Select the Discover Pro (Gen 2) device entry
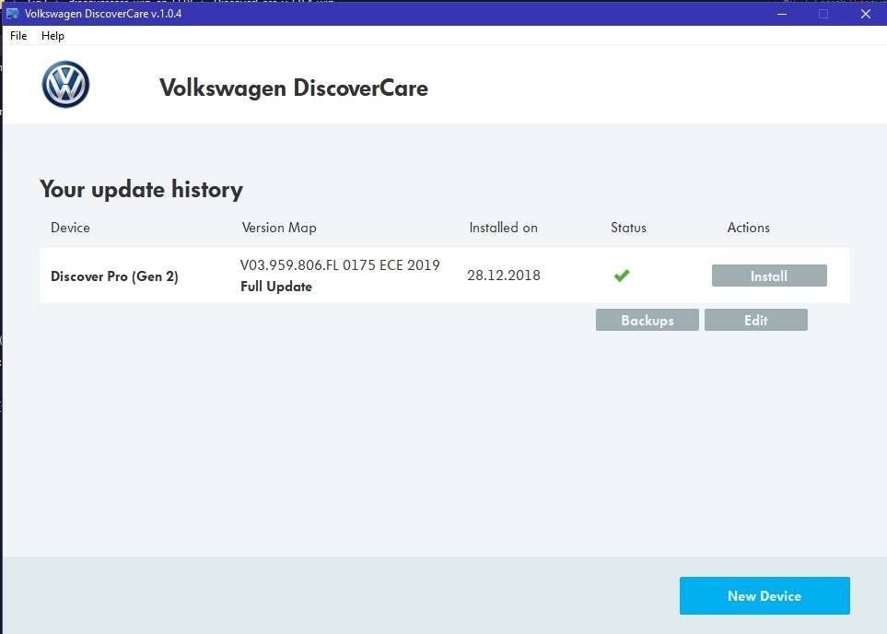887x634 pixels. tap(114, 276)
